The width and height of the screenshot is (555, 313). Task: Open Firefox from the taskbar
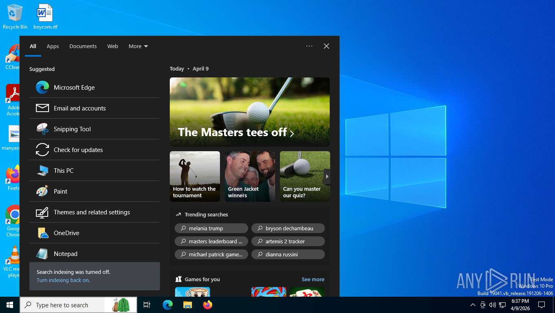point(208,305)
